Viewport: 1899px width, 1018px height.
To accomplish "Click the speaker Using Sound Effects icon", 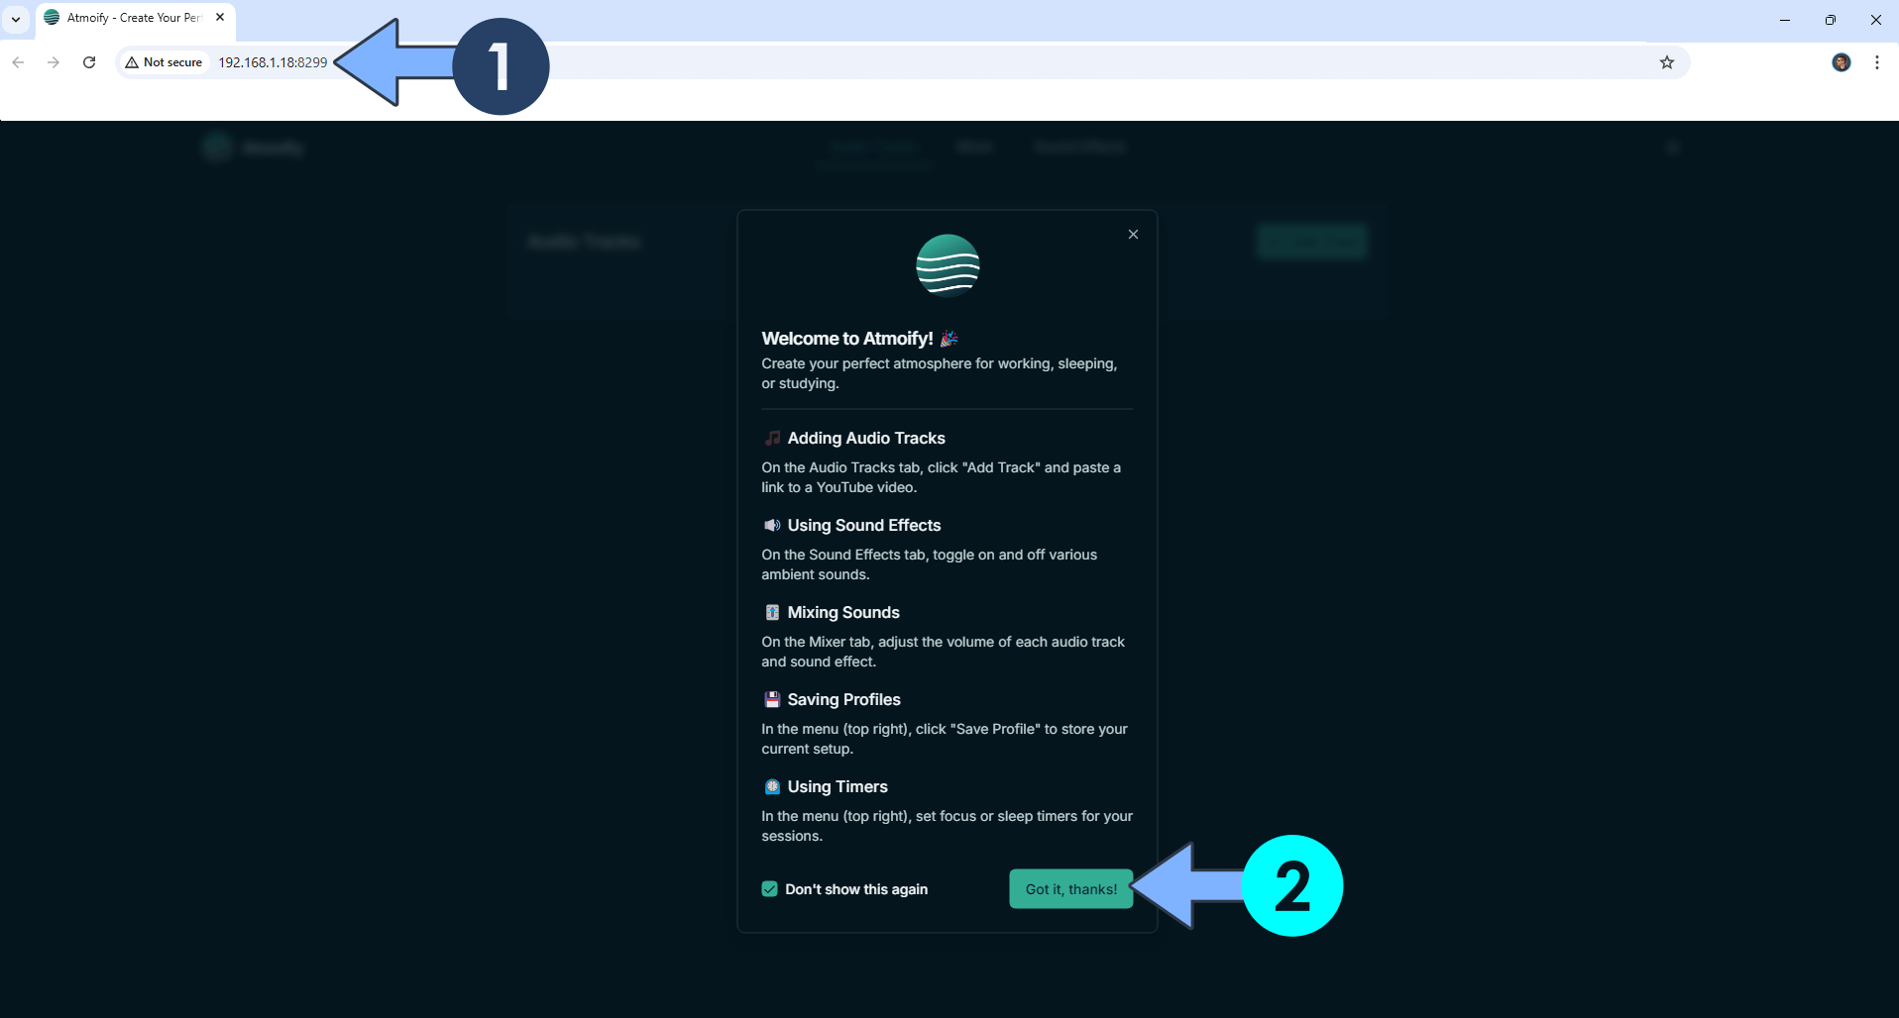I will (772, 525).
